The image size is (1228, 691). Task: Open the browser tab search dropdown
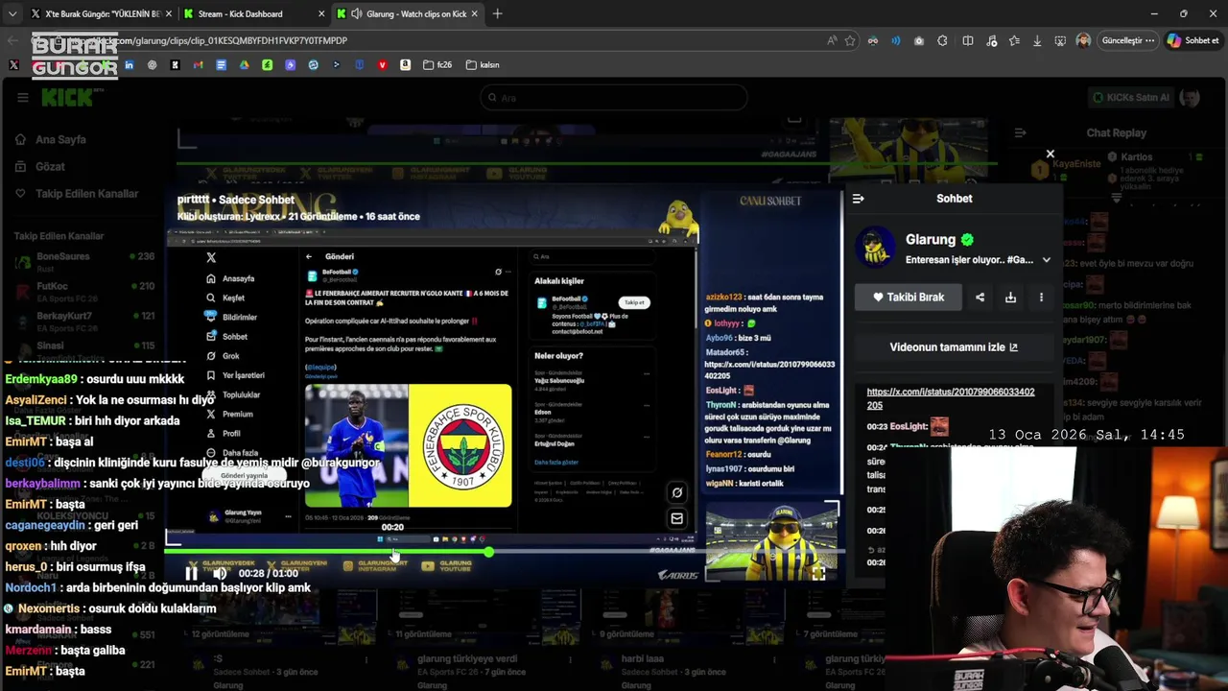12,13
